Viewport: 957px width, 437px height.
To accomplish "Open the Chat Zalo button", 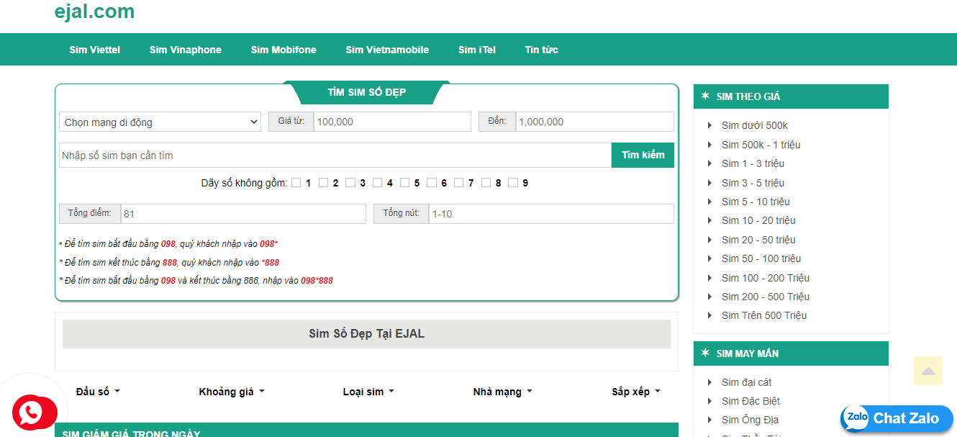I will click(x=897, y=418).
